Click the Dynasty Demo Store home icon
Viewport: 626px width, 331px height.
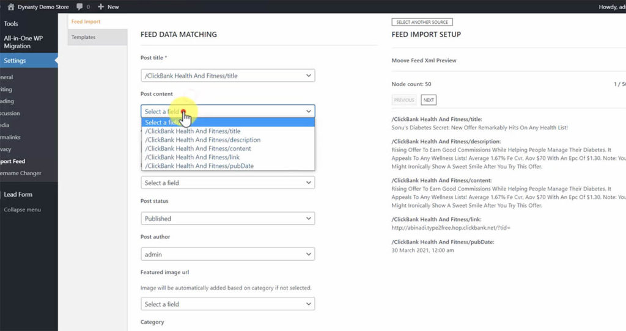tap(11, 7)
